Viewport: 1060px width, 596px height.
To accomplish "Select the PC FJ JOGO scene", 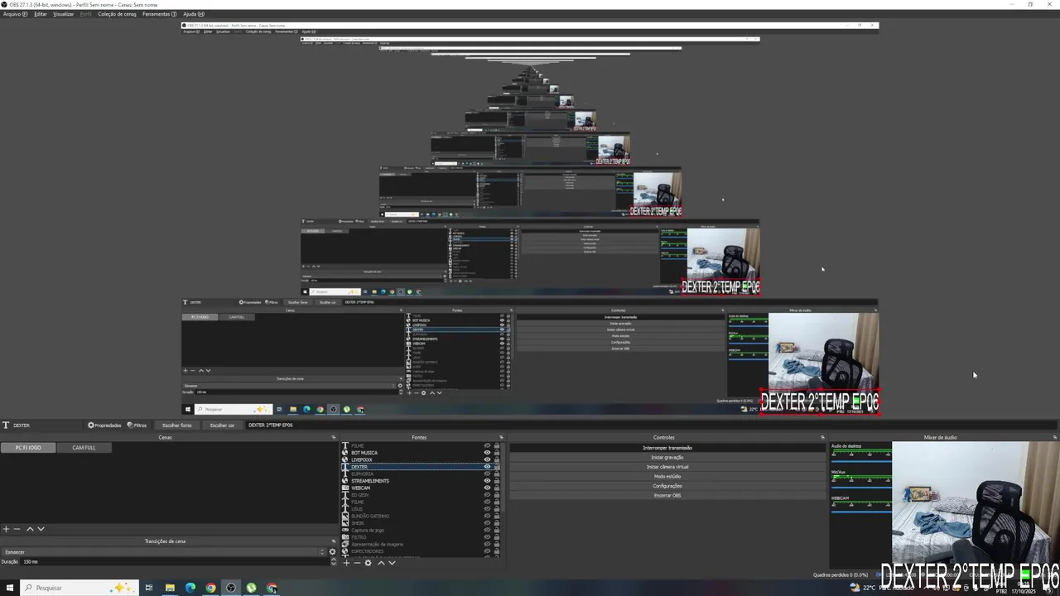I will (28, 448).
